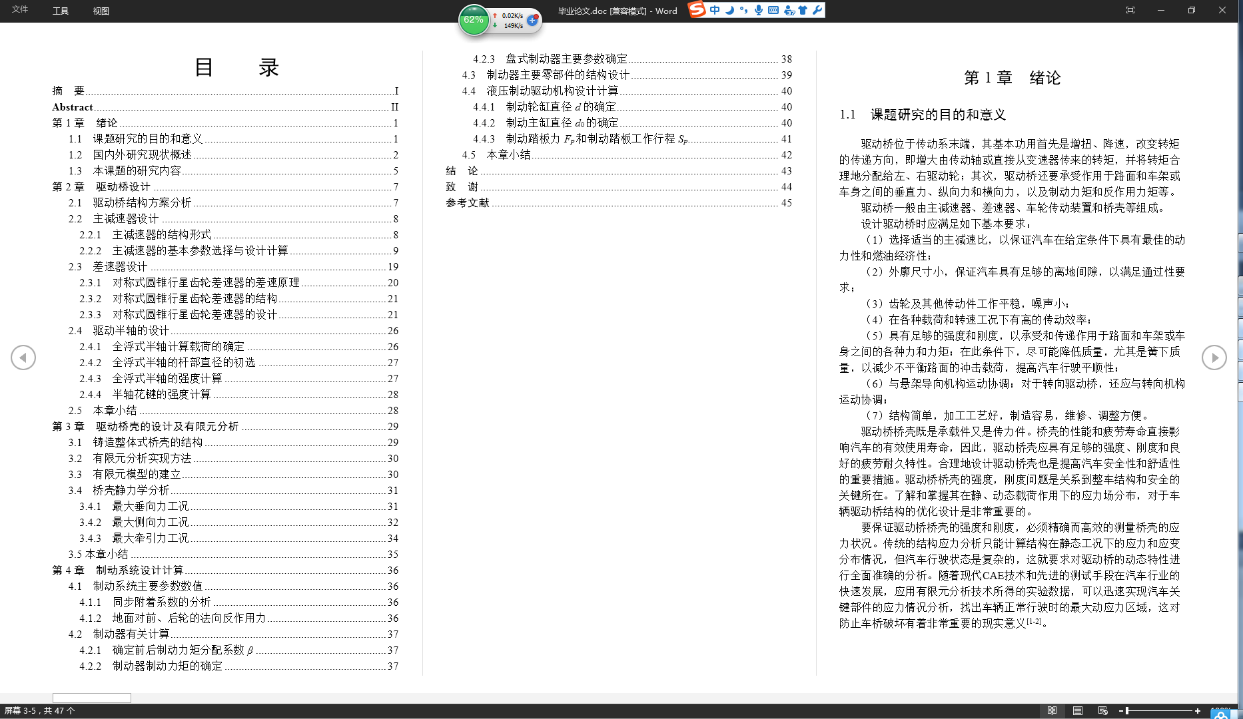
Task: Open TOC entry 第1章 绪论
Action: tap(225, 123)
